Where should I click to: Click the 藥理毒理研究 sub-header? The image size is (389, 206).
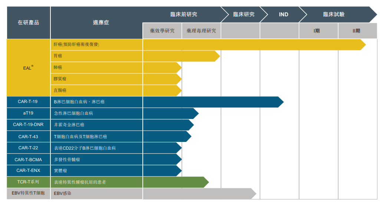coord(201,31)
